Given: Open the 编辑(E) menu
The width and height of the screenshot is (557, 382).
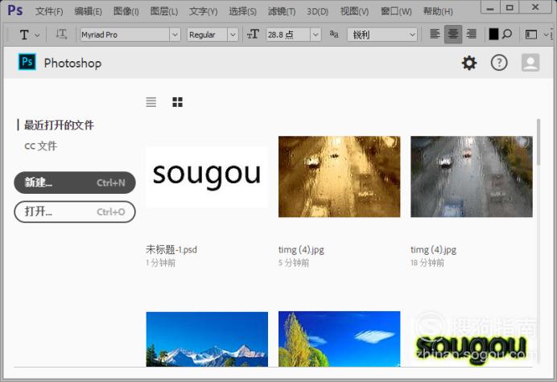Looking at the screenshot, I should pyautogui.click(x=88, y=11).
